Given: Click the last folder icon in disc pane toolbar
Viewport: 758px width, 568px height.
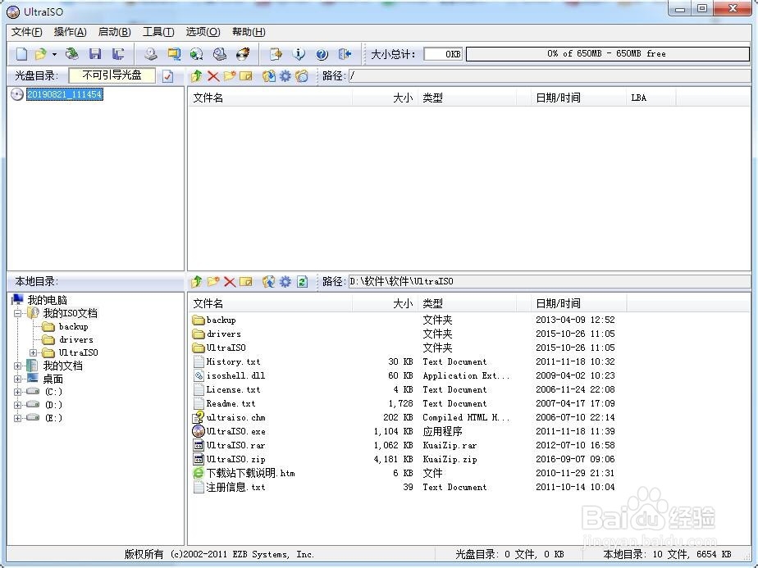Looking at the screenshot, I should 302,76.
